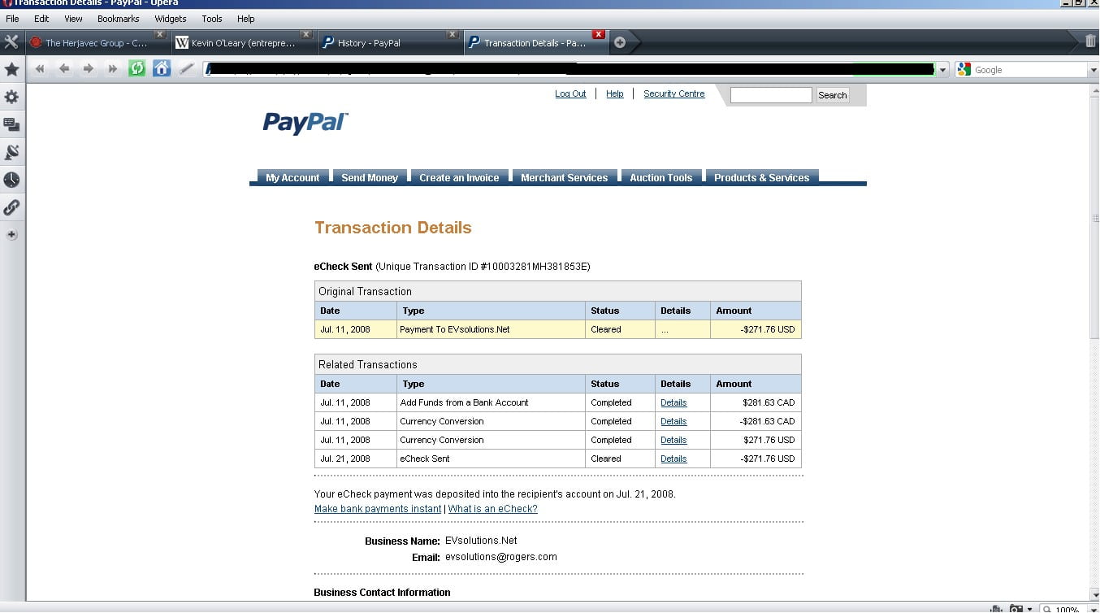
Task: Add a new tab with plus
Action: [x=620, y=42]
